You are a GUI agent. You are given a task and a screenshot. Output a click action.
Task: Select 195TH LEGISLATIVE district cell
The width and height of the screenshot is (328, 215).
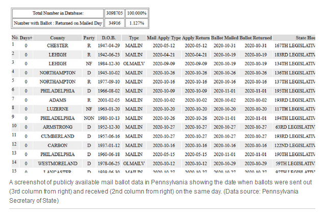[294, 91]
